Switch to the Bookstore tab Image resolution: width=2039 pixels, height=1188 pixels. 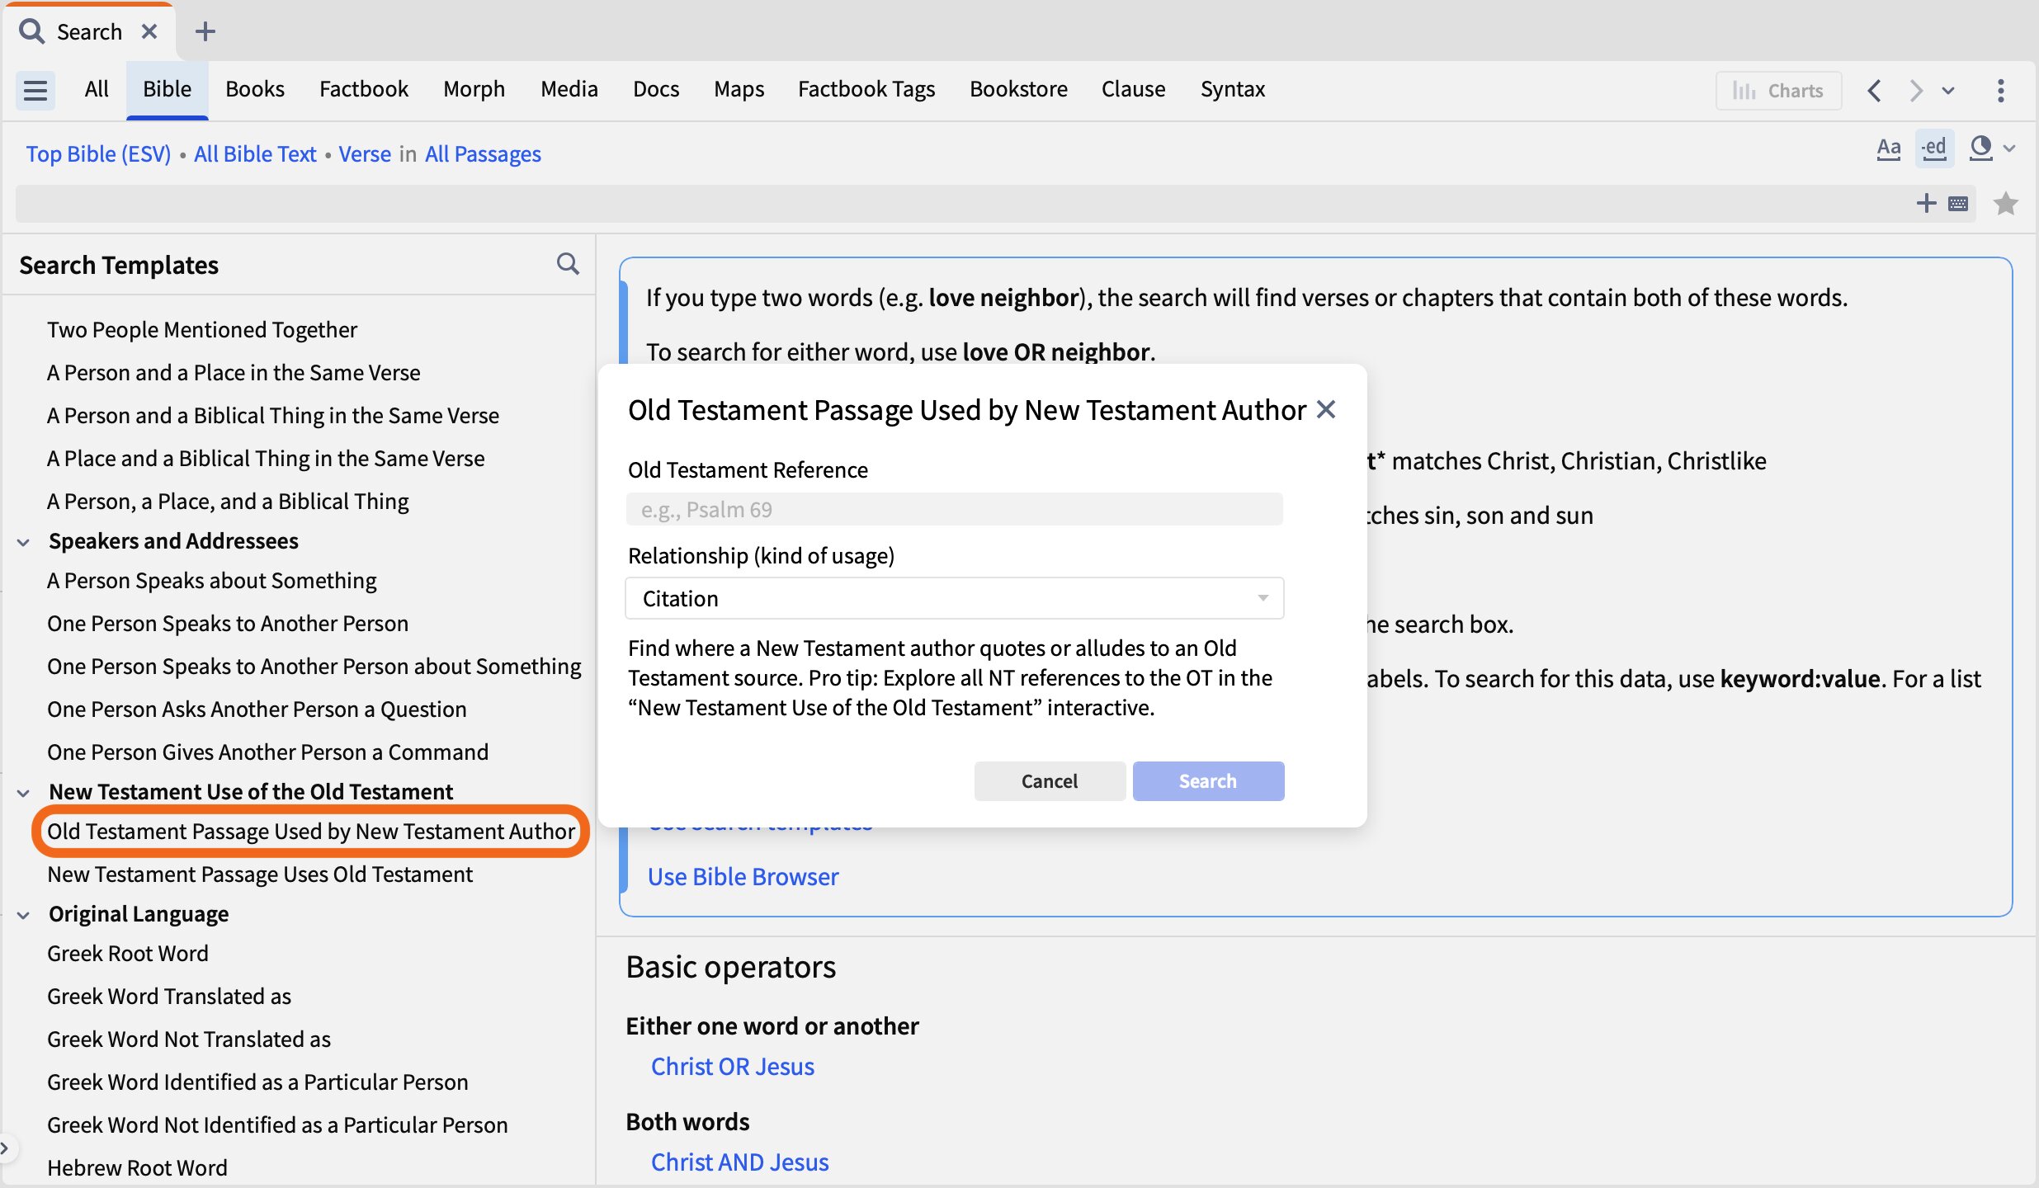click(x=1018, y=89)
